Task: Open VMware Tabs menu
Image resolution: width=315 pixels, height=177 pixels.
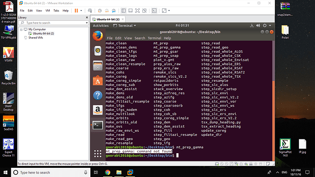Action: point(56,11)
